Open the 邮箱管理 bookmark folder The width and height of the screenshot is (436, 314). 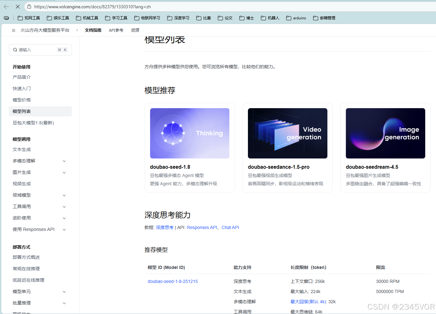coord(324,18)
